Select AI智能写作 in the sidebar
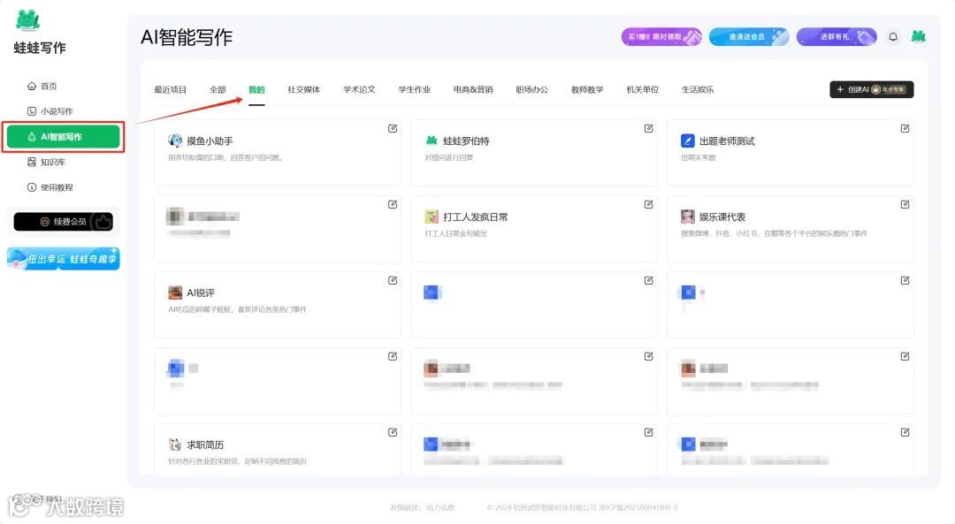955x524 pixels. (x=64, y=137)
